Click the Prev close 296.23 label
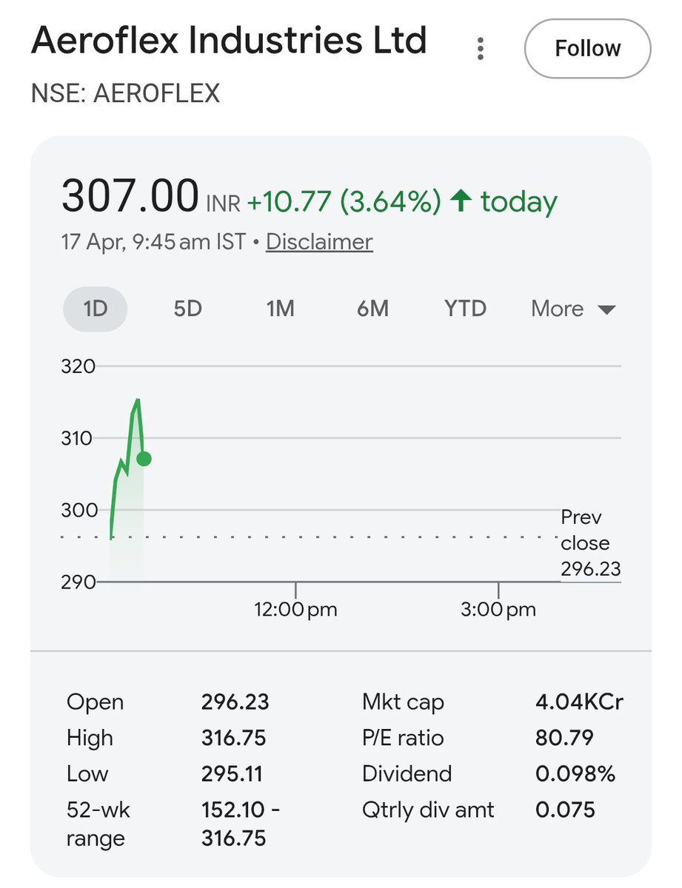The height and width of the screenshot is (888, 682). [x=590, y=542]
